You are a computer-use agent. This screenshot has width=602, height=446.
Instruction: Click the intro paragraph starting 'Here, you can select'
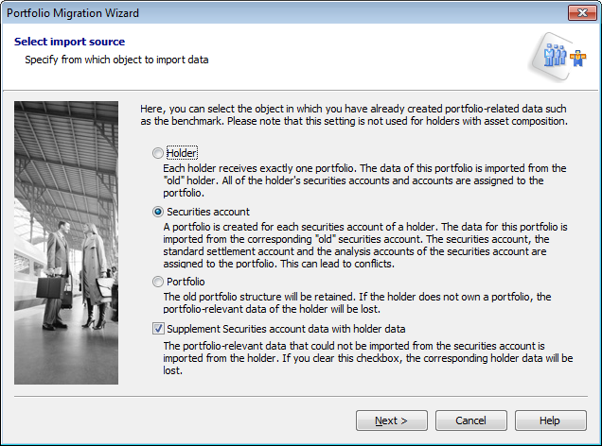(352, 115)
